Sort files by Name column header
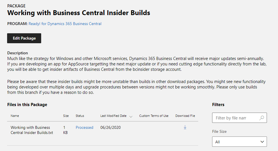 coord(15,116)
